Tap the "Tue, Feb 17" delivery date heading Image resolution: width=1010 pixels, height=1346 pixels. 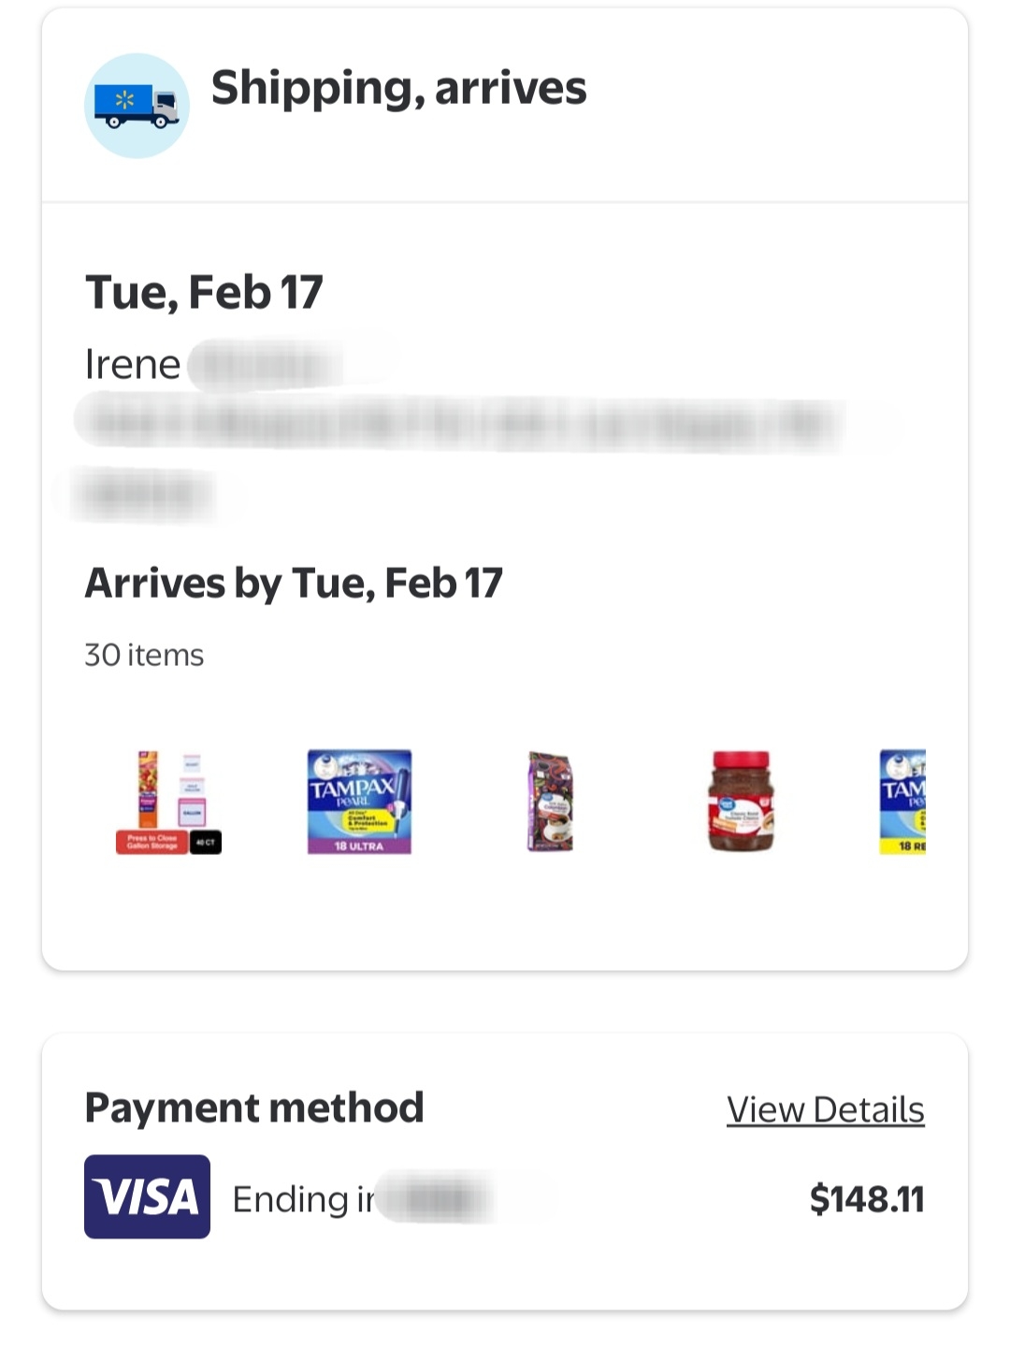tap(204, 292)
